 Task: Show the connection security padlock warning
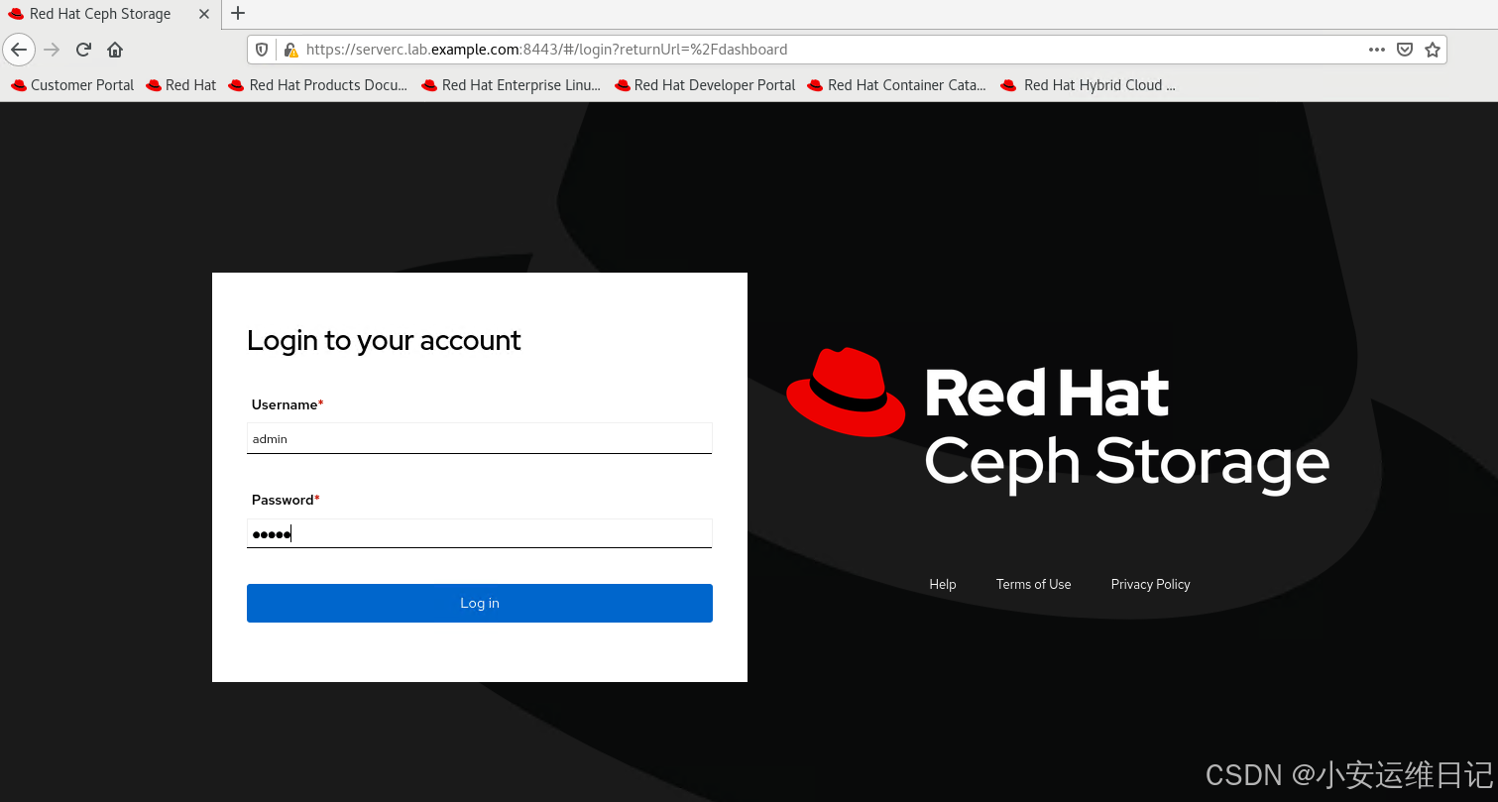(x=290, y=50)
